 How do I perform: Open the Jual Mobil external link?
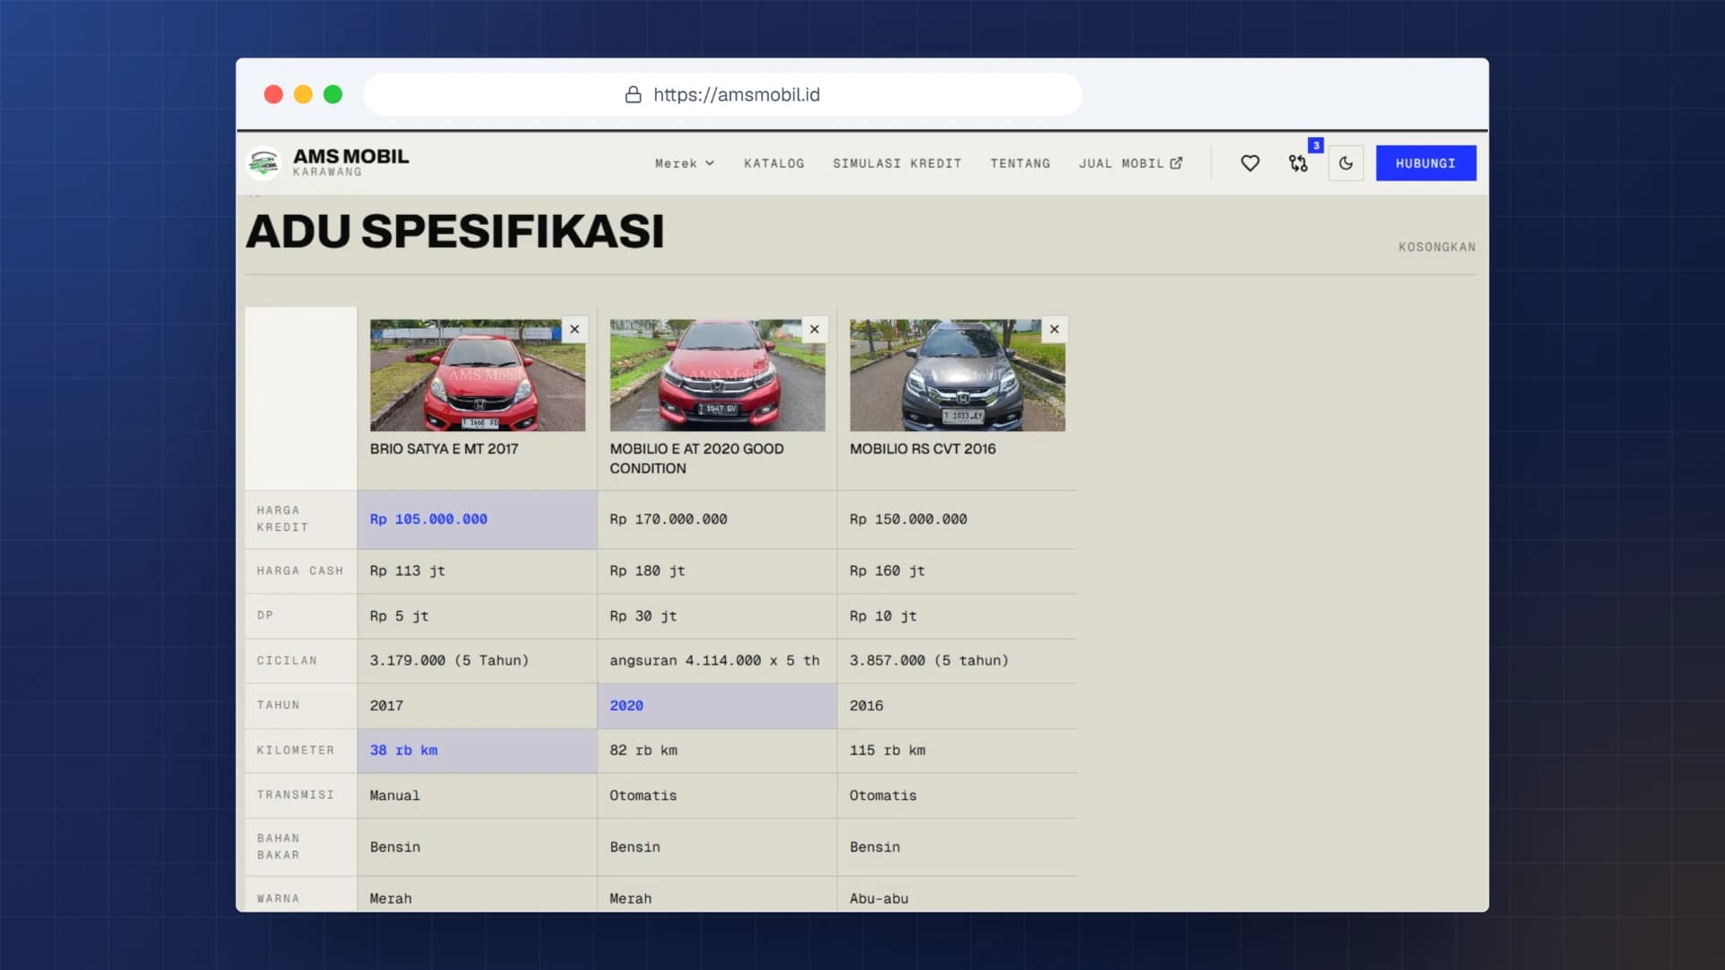tap(1130, 163)
